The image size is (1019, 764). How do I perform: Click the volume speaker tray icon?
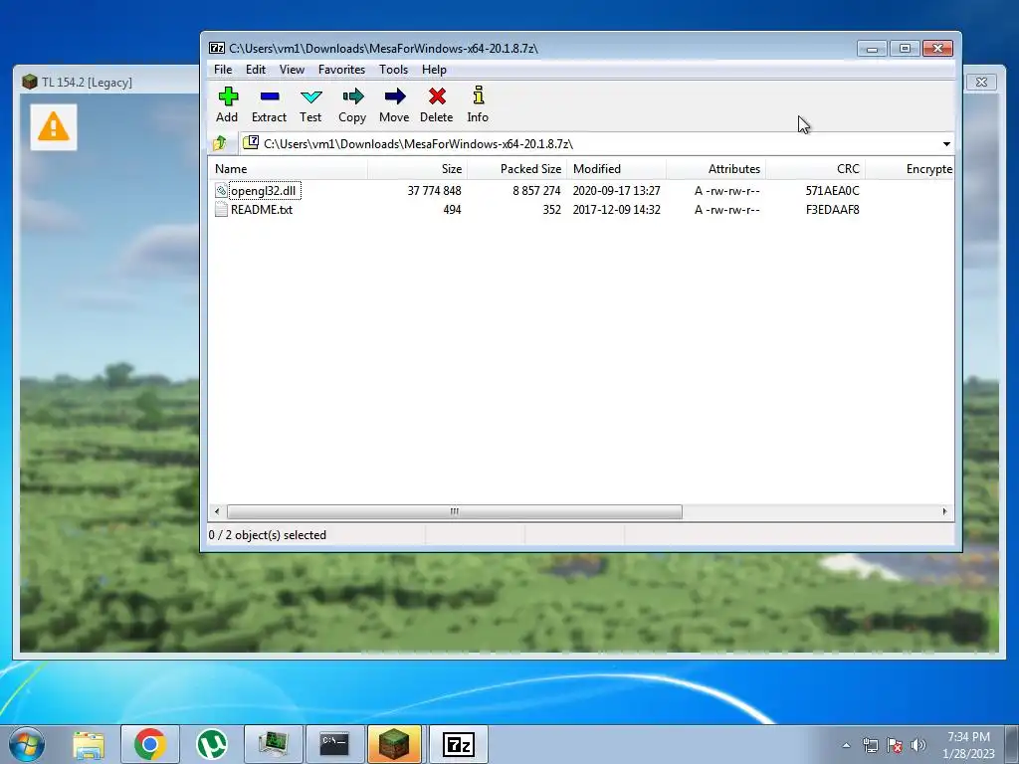click(x=918, y=745)
